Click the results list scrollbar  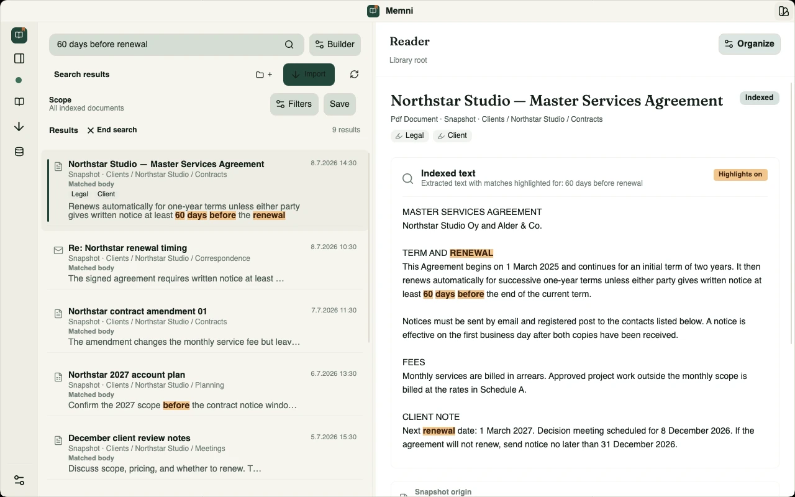tap(370, 247)
